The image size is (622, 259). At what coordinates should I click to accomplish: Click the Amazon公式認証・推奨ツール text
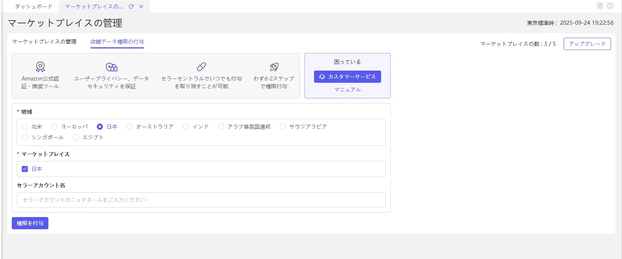pyautogui.click(x=40, y=82)
